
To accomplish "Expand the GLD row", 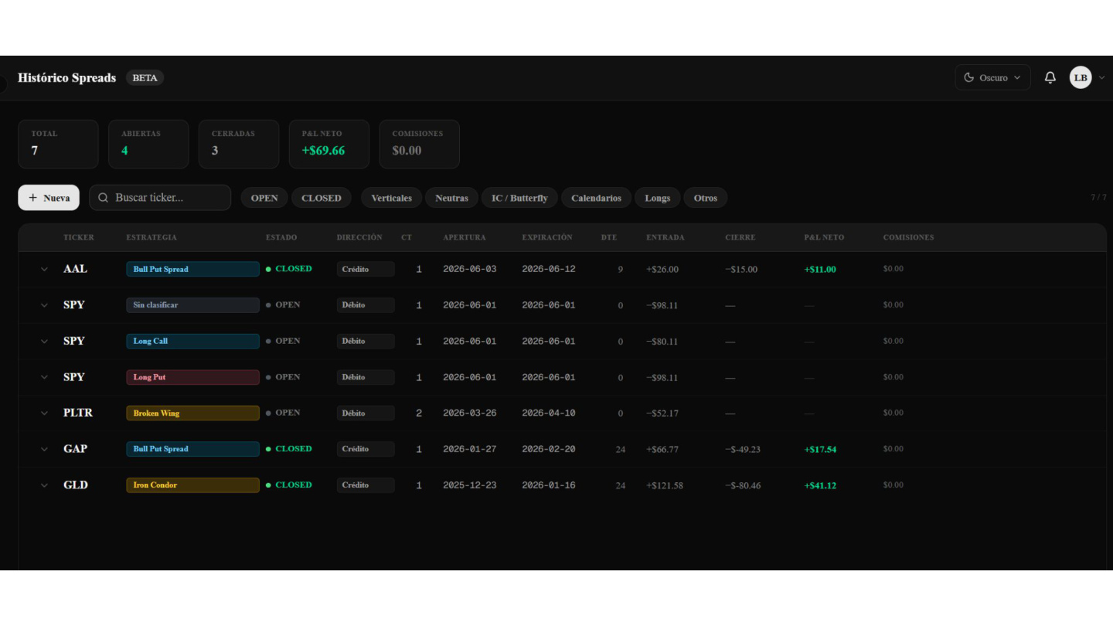I will coord(44,485).
